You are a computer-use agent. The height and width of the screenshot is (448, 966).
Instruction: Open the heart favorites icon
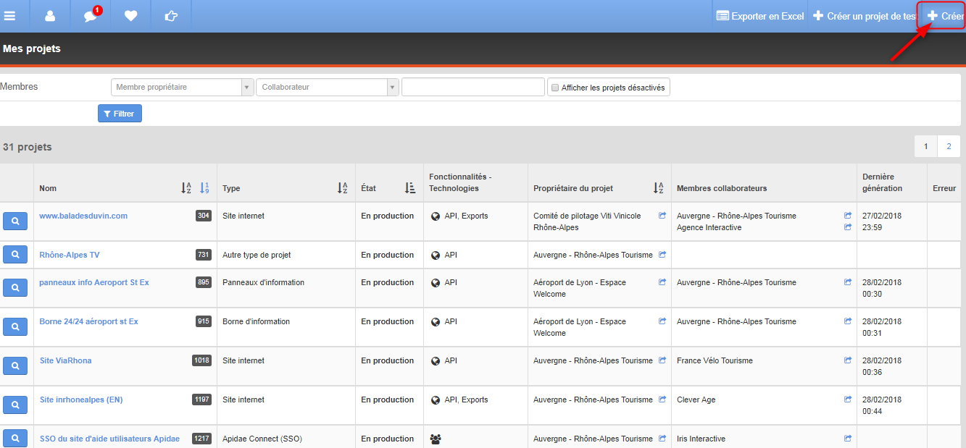coord(130,16)
